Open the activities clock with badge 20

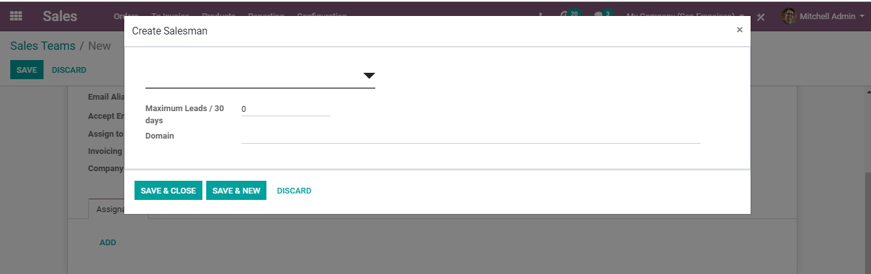569,16
